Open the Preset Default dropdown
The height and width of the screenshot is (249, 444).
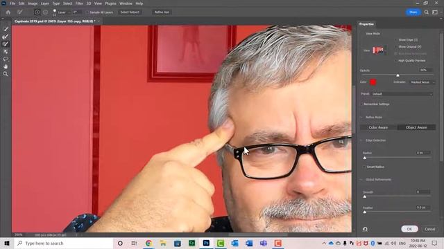(402, 94)
